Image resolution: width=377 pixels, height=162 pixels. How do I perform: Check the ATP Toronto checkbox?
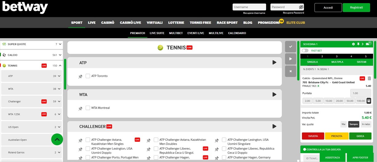coord(88,76)
